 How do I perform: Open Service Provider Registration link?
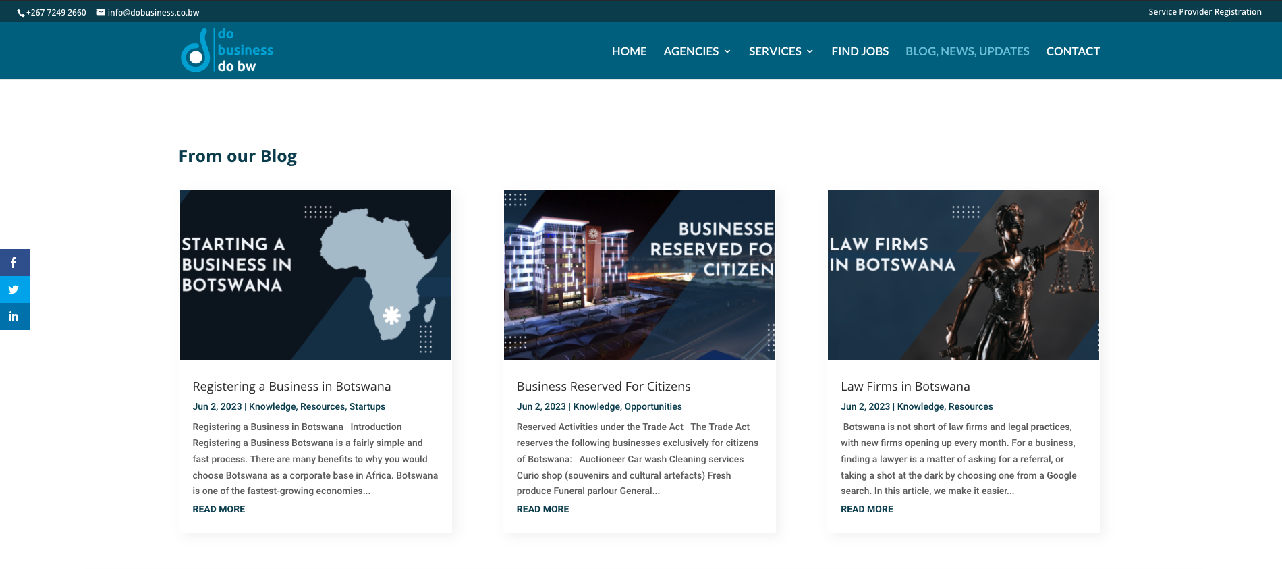click(1204, 12)
